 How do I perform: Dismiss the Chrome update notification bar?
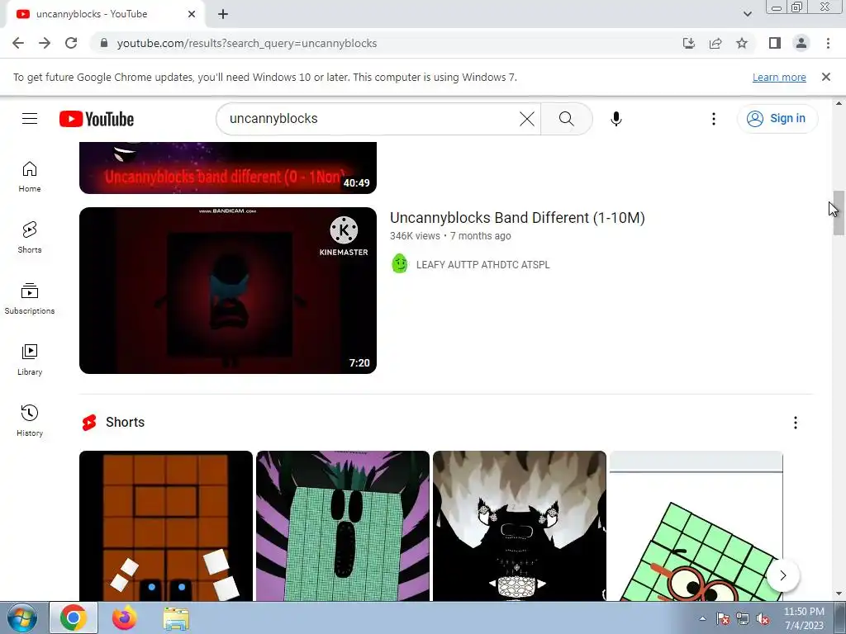tap(825, 77)
